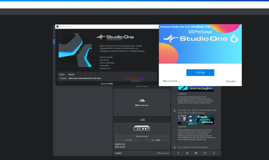Screen dimensions: 269x160
Task: Click lightbulb icon beside Mixing Mistake article
Action: [175, 148]
